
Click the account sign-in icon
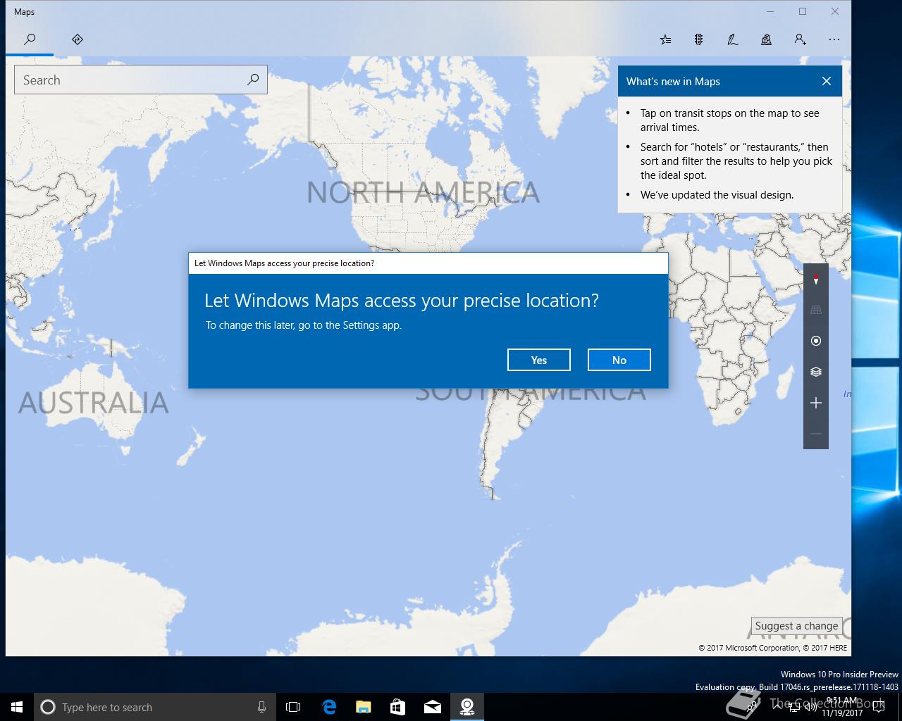click(800, 39)
